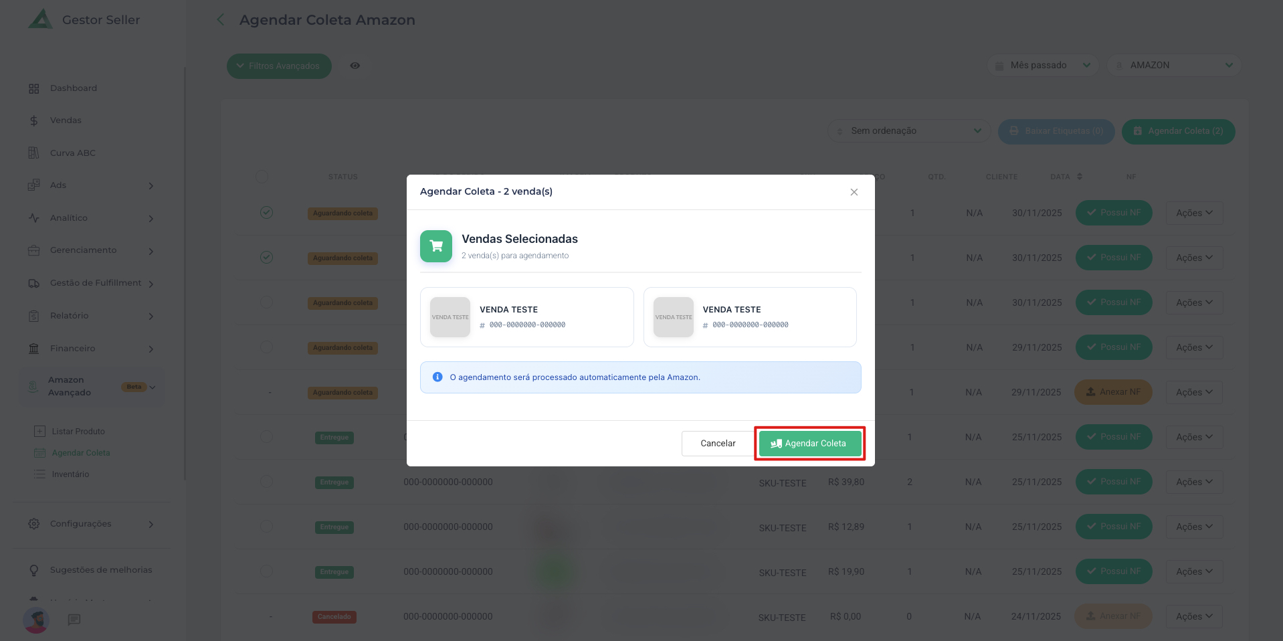Click the blue info icon in notice
Viewport: 1283px width, 641px height.
(437, 377)
